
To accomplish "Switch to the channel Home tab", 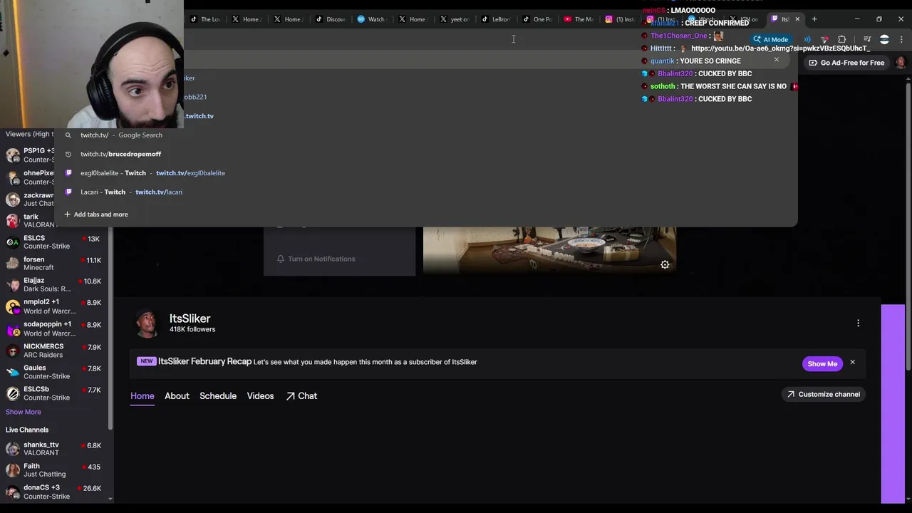I will click(142, 396).
